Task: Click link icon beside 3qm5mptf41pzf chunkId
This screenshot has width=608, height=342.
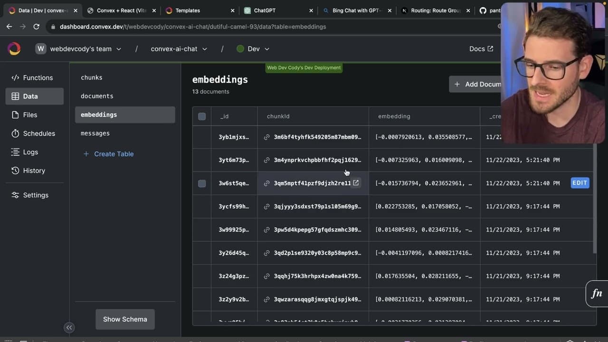Action: pyautogui.click(x=267, y=183)
